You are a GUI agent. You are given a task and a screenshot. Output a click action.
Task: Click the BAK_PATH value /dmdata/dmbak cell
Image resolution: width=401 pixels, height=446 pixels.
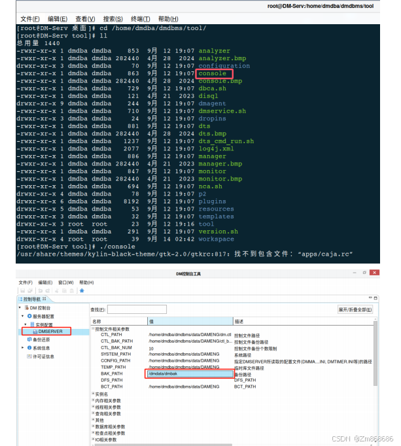point(189,374)
